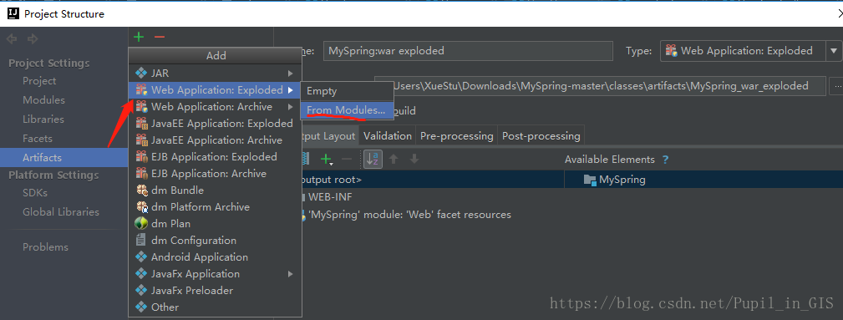Select JavaEE Application: Exploded
Viewport: 843px width, 320px height.
(215, 123)
